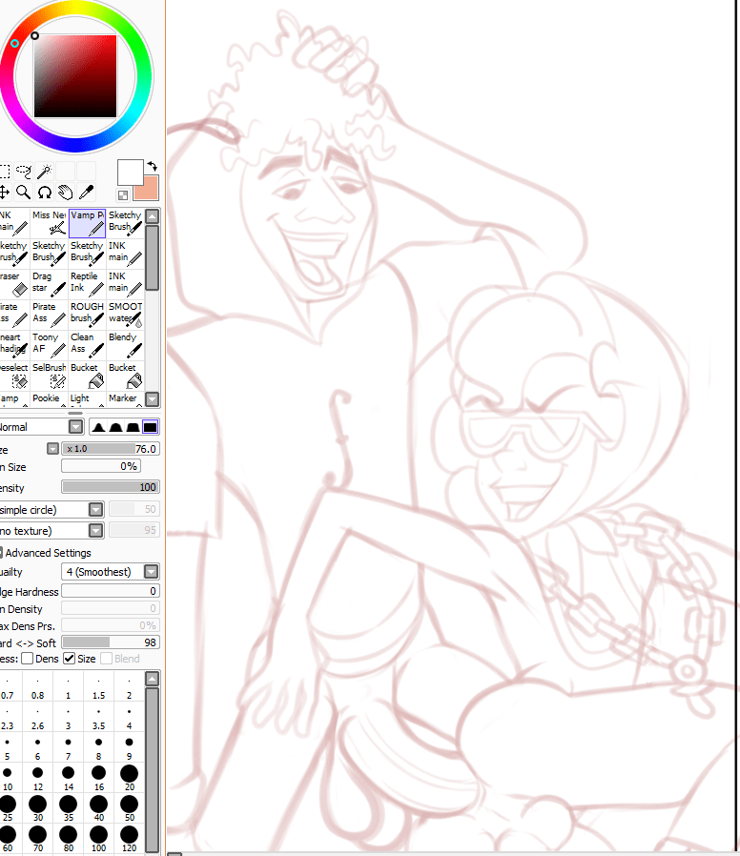Choose the Blendy brush tool
The image size is (740, 856).
tap(126, 345)
